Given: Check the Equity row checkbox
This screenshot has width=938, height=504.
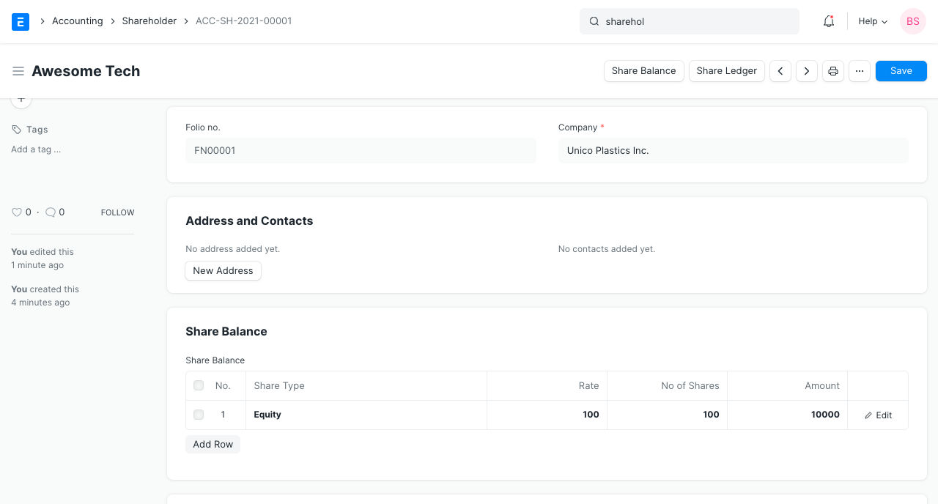Looking at the screenshot, I should point(199,415).
